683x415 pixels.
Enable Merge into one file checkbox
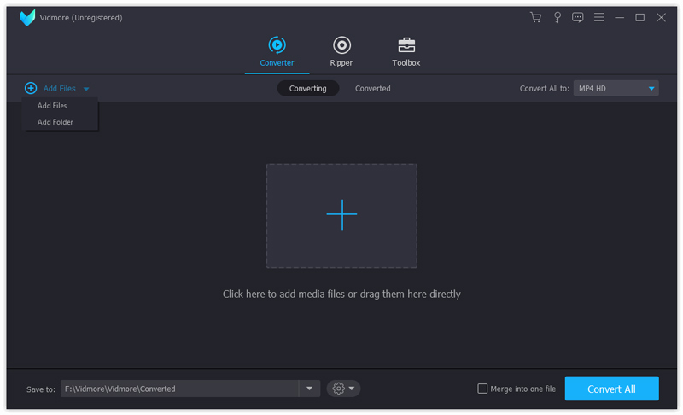(x=482, y=389)
